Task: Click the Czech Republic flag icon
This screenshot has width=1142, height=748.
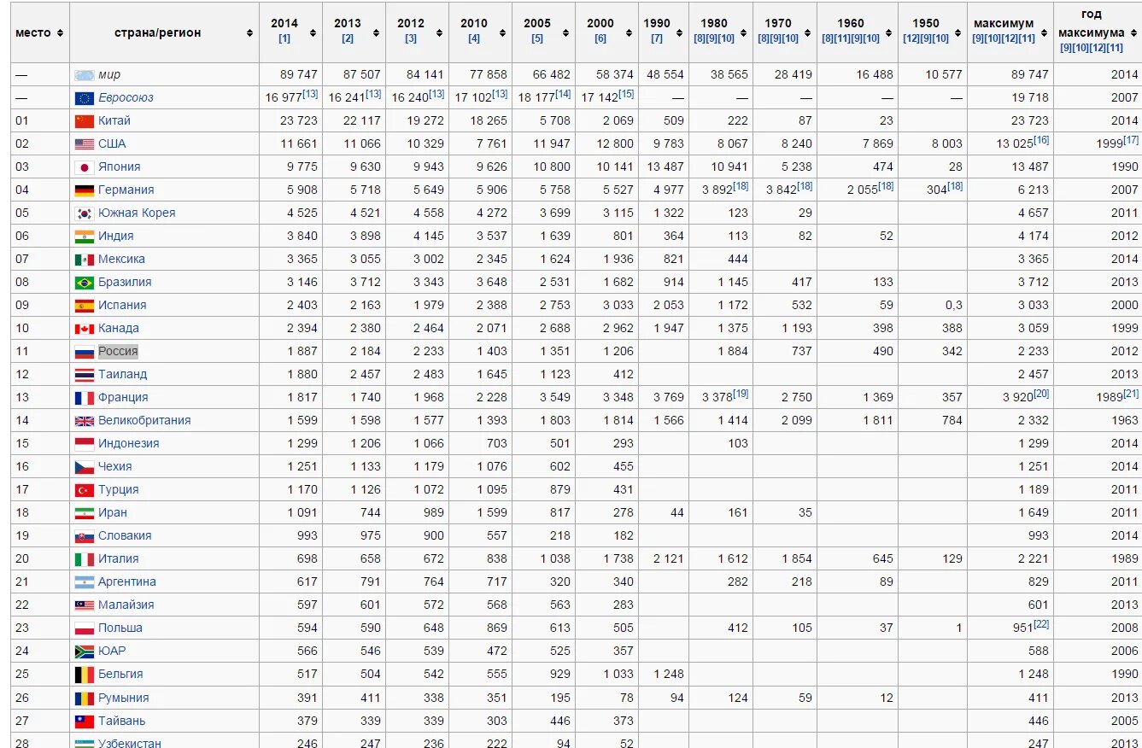Action: coord(84,467)
